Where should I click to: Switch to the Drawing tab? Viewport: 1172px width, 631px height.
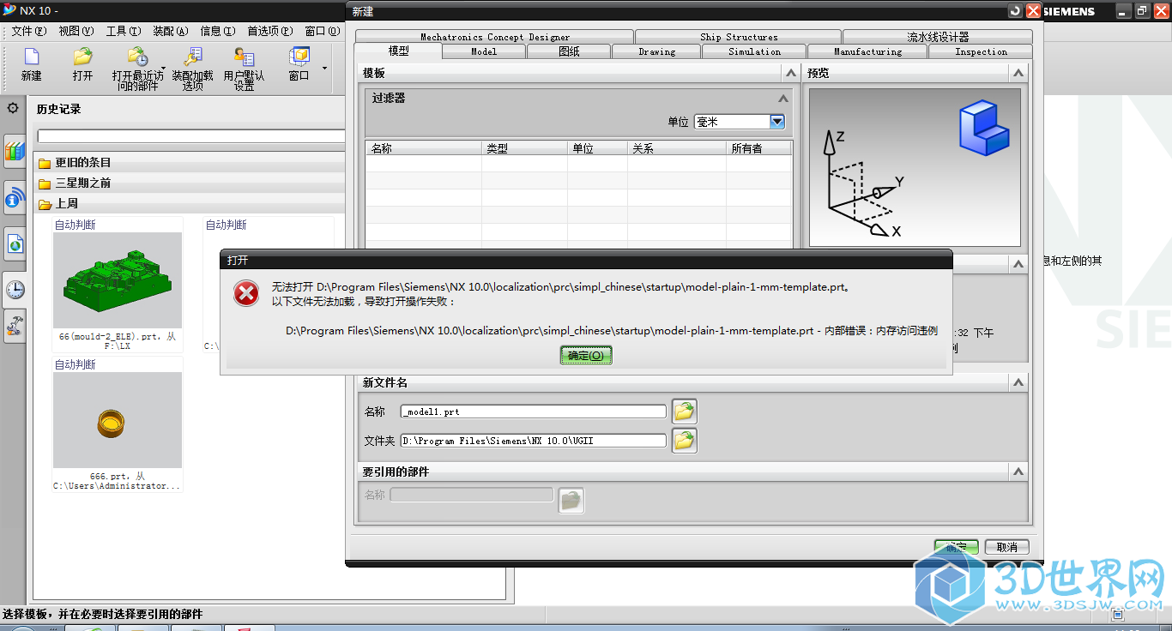[x=657, y=51]
